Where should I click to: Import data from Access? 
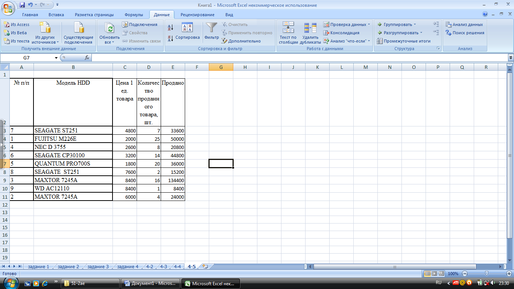(x=17, y=24)
